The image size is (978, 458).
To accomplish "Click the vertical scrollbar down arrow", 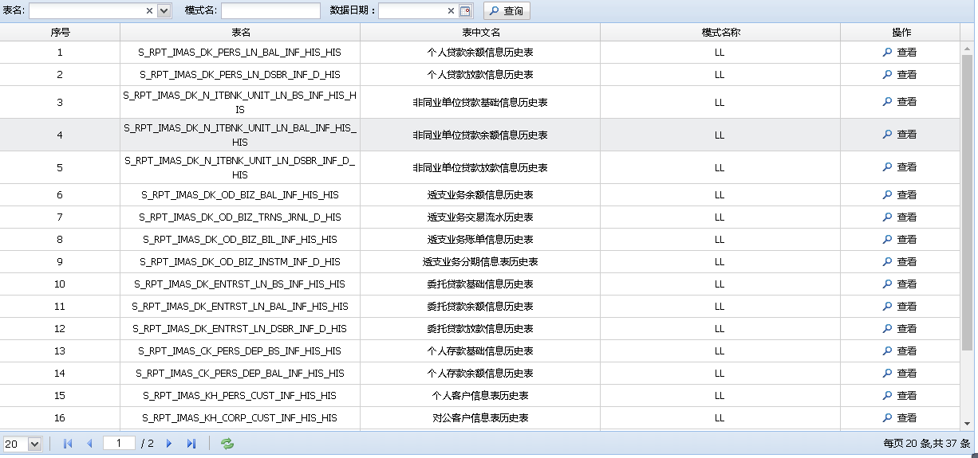I will (967, 424).
